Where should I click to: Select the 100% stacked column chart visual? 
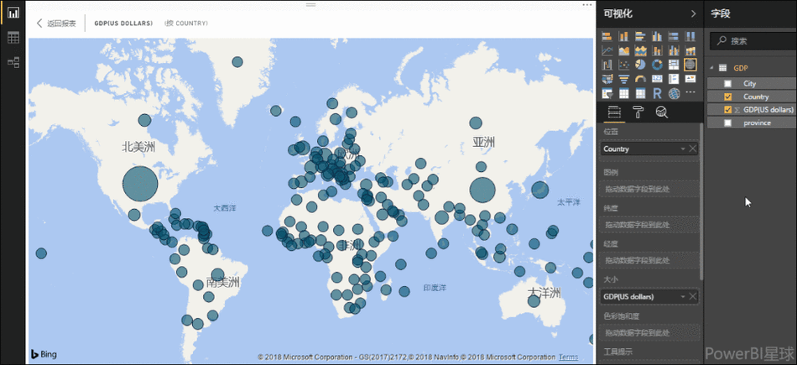coord(690,37)
